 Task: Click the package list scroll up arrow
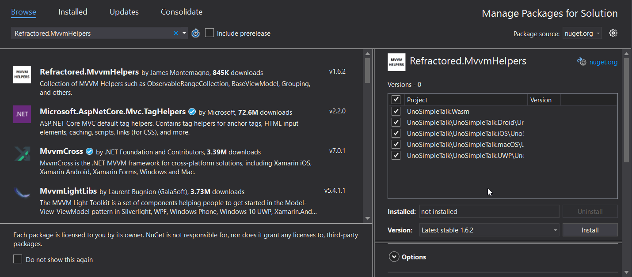point(367,54)
